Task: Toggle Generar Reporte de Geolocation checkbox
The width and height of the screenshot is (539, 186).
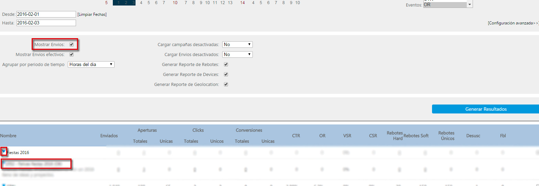Action: [226, 84]
